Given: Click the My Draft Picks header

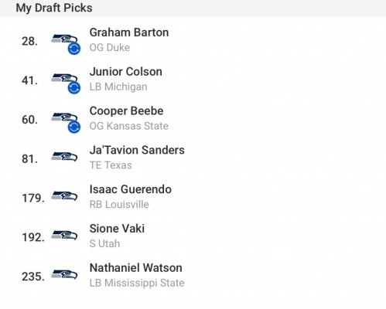Looking at the screenshot, I should point(54,8).
